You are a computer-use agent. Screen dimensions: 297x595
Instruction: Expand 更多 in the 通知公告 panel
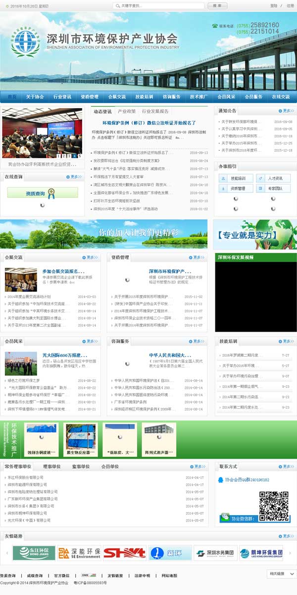[285, 111]
